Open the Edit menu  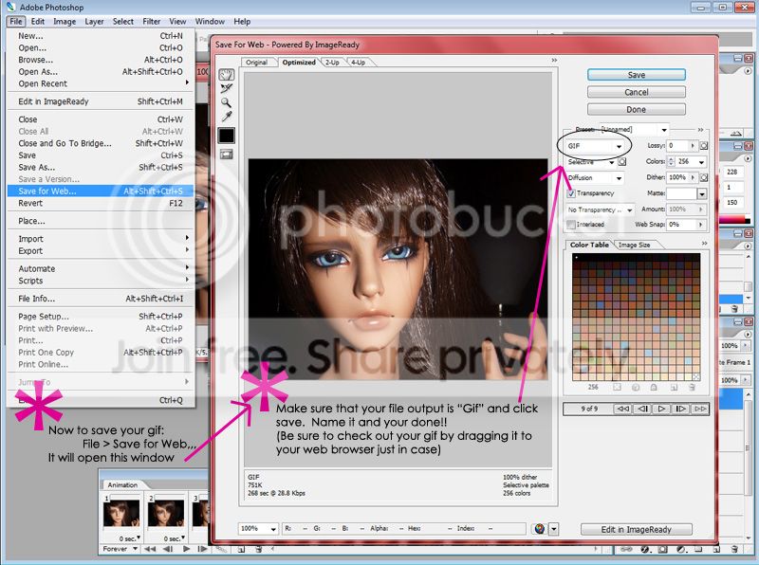37,21
